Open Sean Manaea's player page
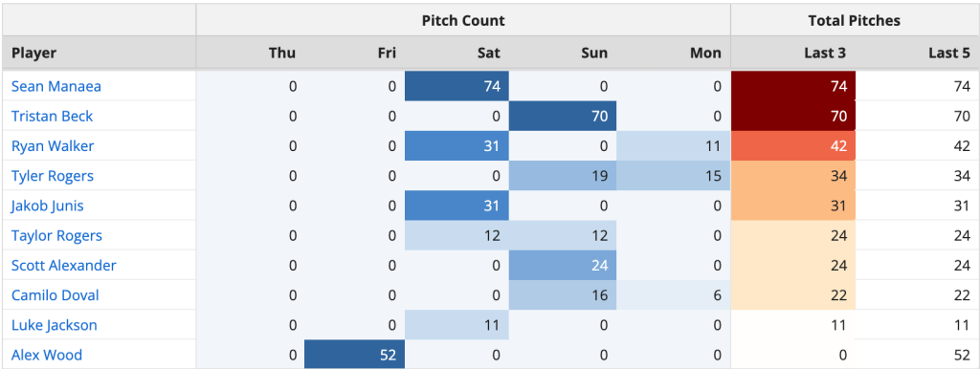Screen dimensions: 980x369 tap(56, 86)
